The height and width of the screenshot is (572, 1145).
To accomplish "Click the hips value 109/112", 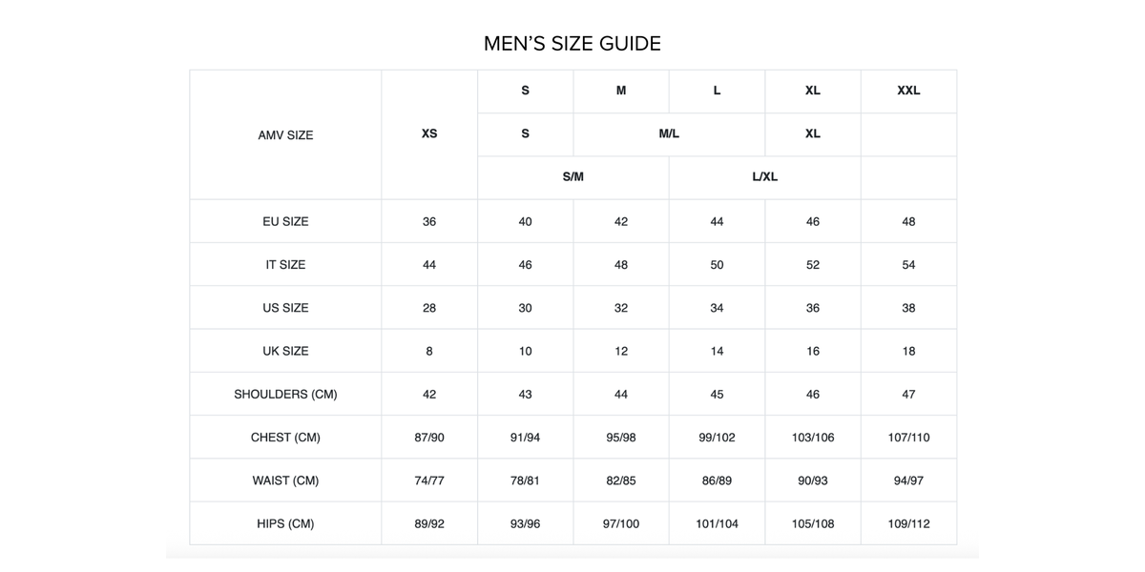I will coord(908,524).
